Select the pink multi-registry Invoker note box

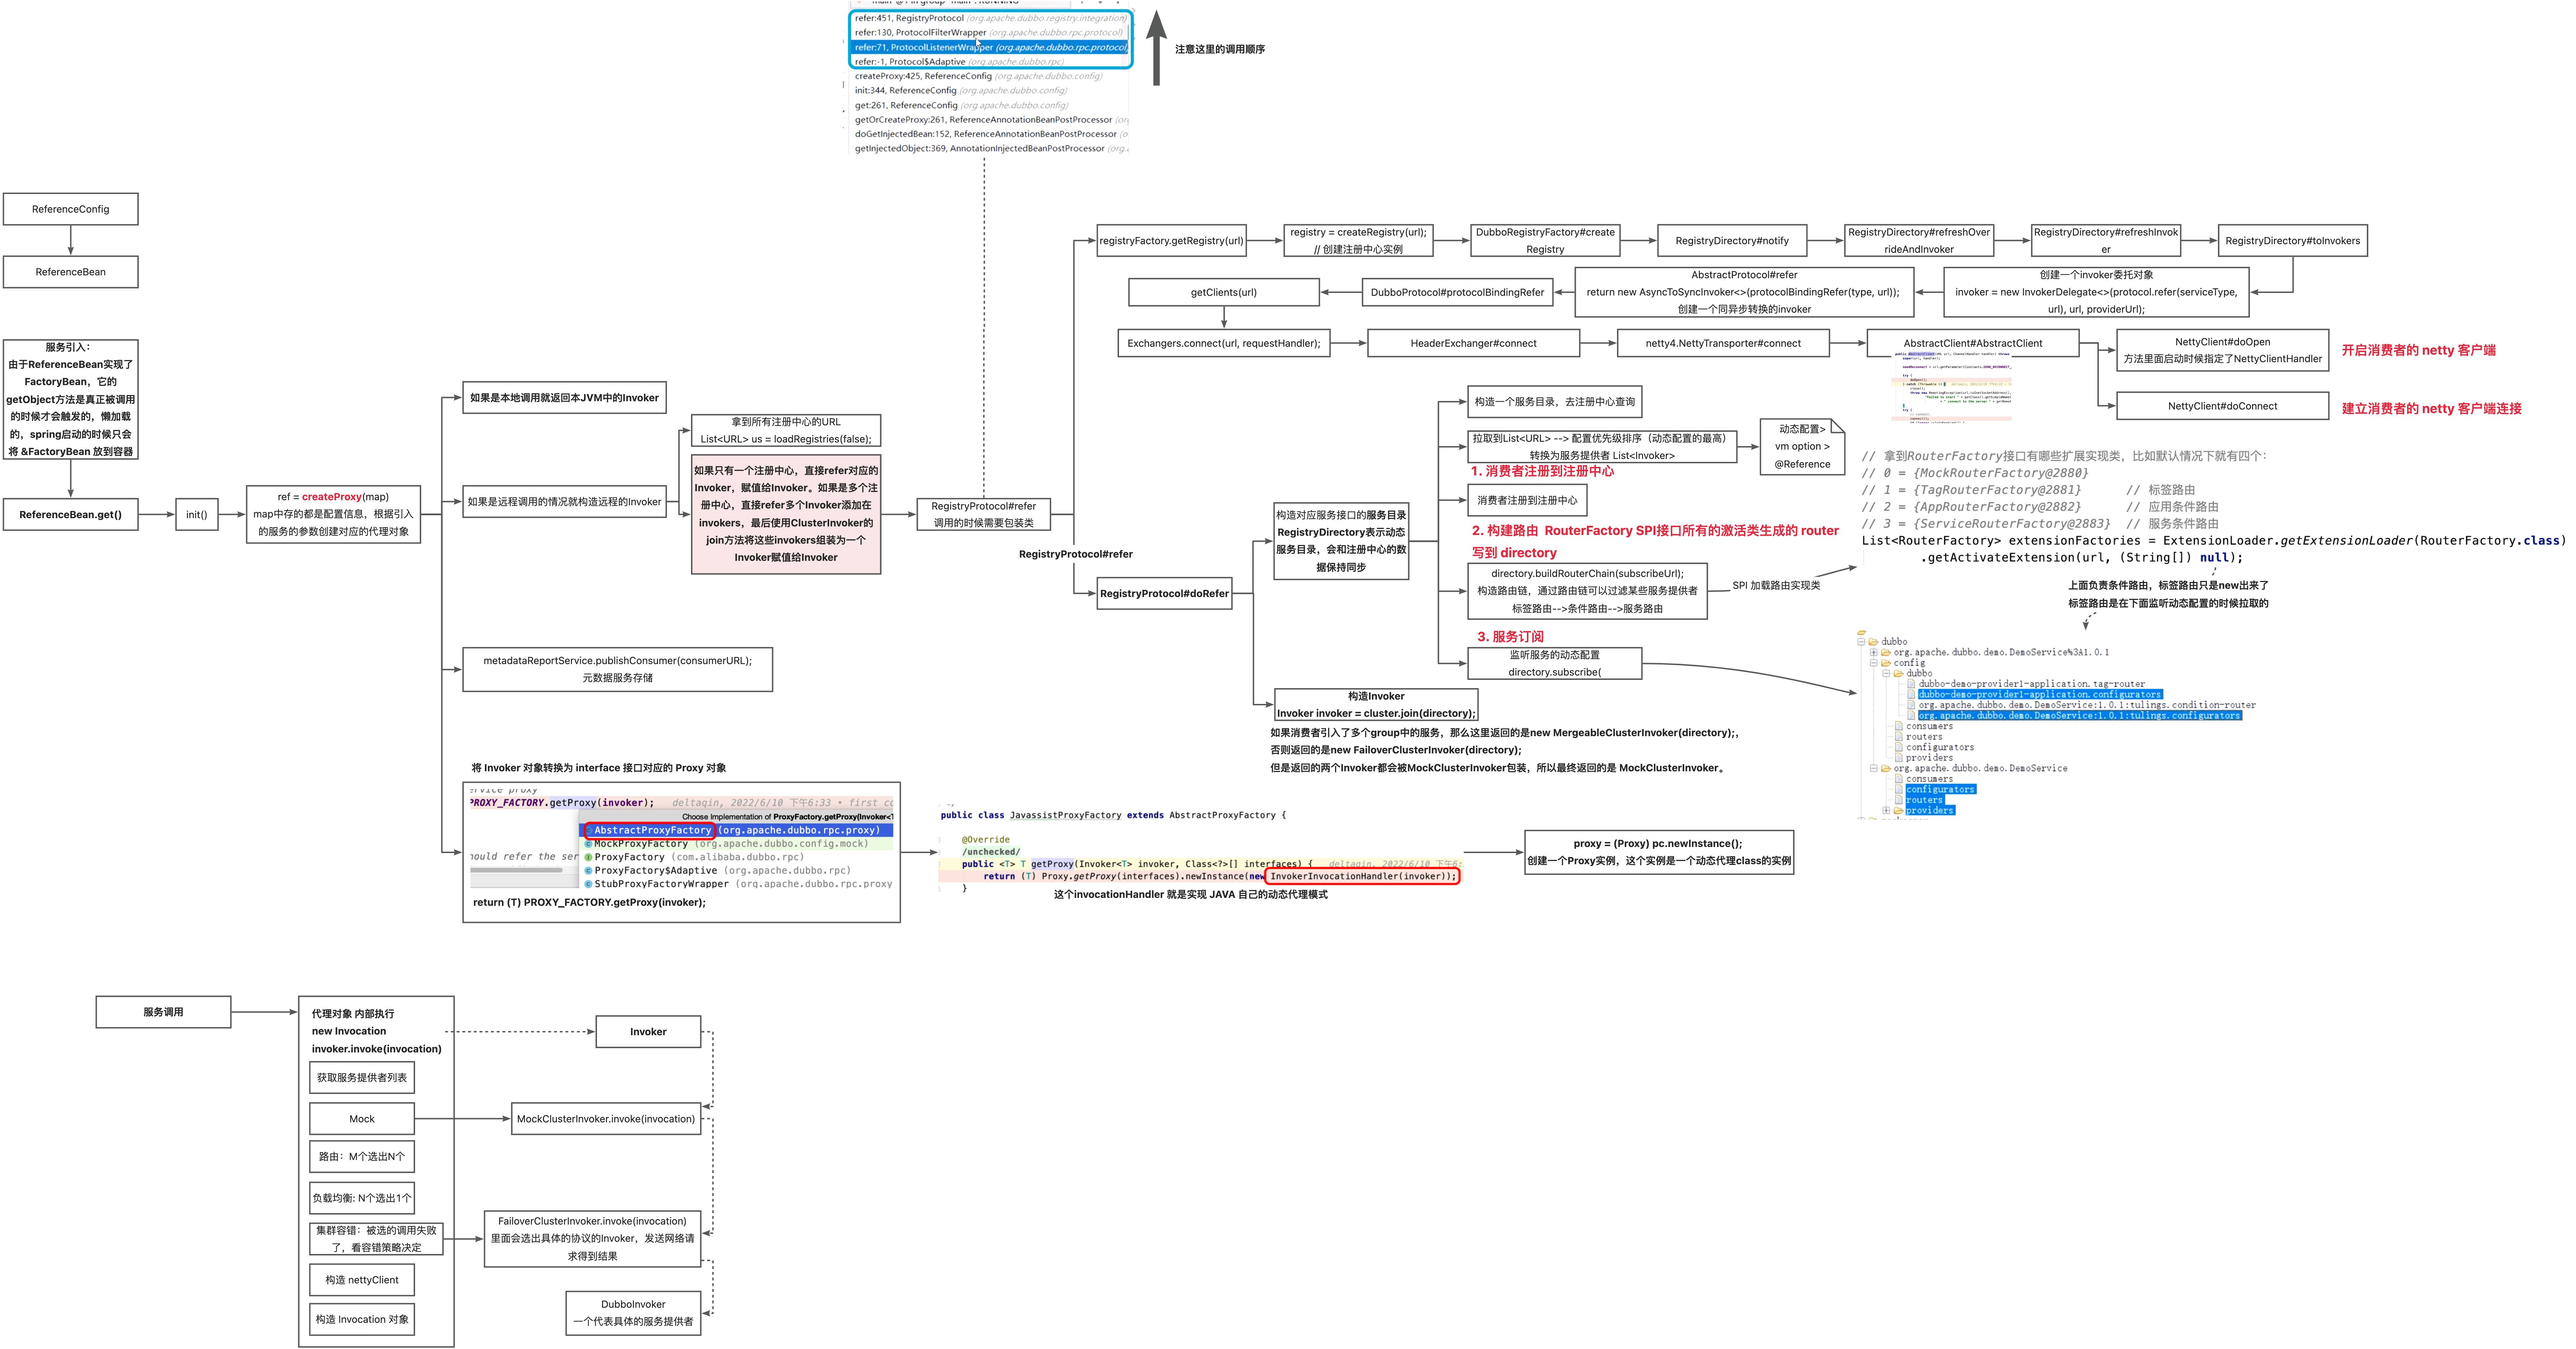click(x=786, y=515)
